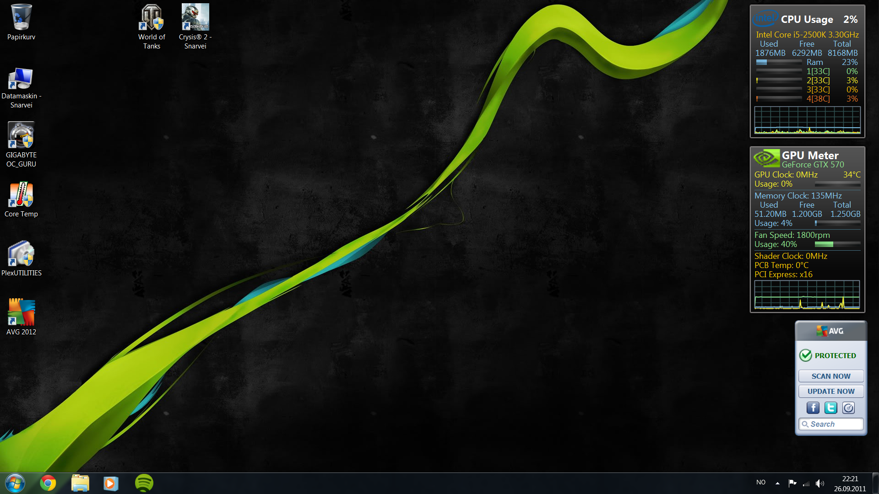Screen dimensions: 879x494
Task: Click 'Shader Clock: 0MHz' reading
Action: (x=791, y=256)
